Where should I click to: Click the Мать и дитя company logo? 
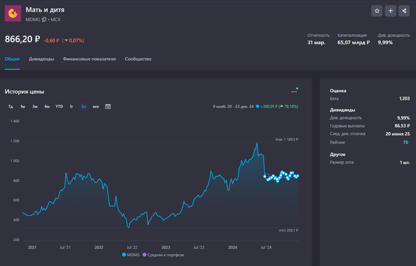coord(13,14)
